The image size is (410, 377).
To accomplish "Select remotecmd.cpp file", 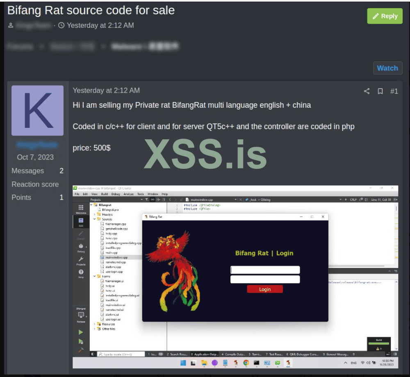I will click(x=116, y=262).
